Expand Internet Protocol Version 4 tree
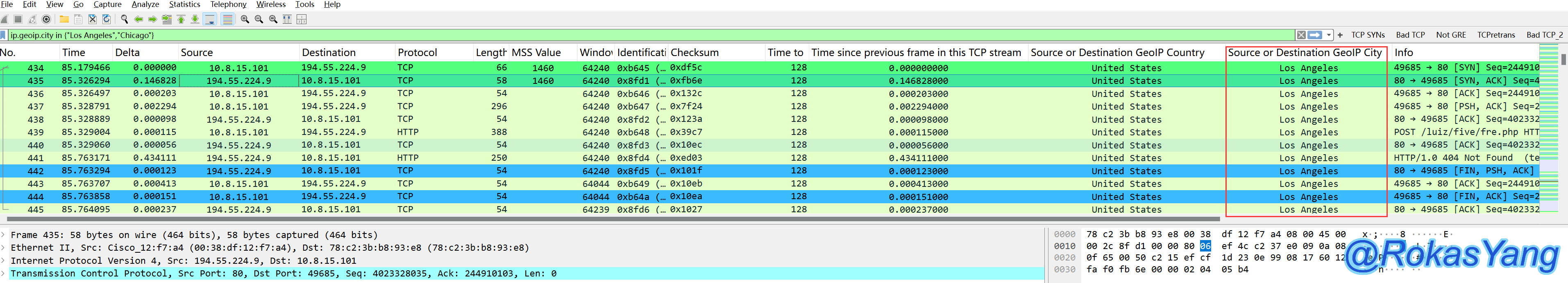 [4, 261]
